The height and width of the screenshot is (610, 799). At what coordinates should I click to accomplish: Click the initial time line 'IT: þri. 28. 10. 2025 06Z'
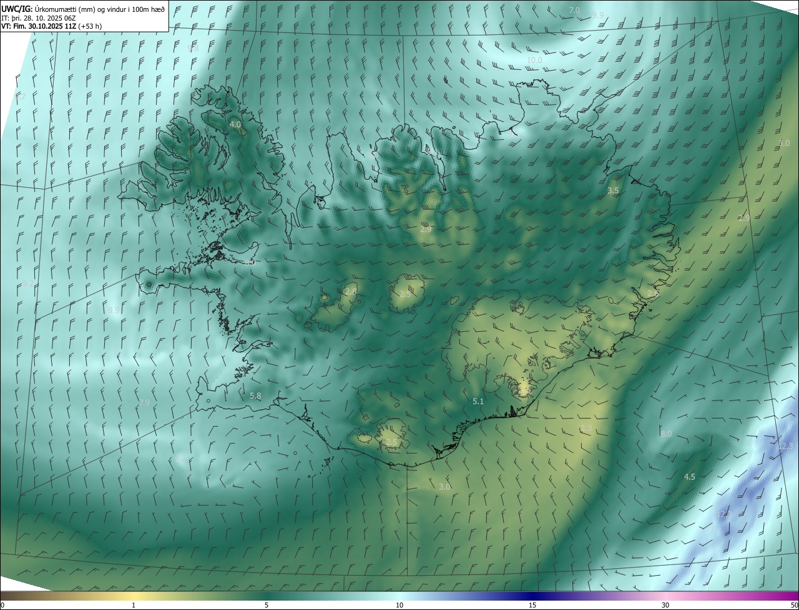coord(38,18)
